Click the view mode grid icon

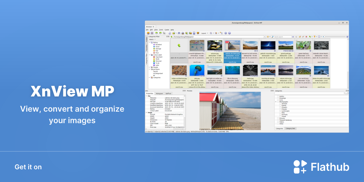pyautogui.click(x=319, y=37)
